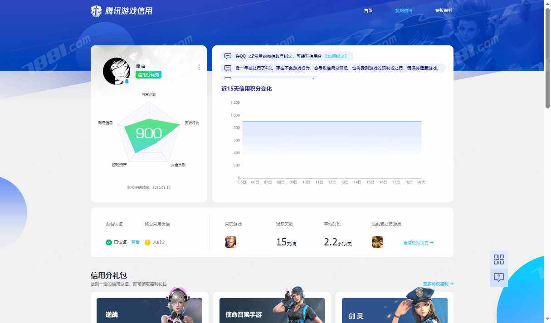
Task: Click the 15天/月 active days value
Action: (x=286, y=242)
